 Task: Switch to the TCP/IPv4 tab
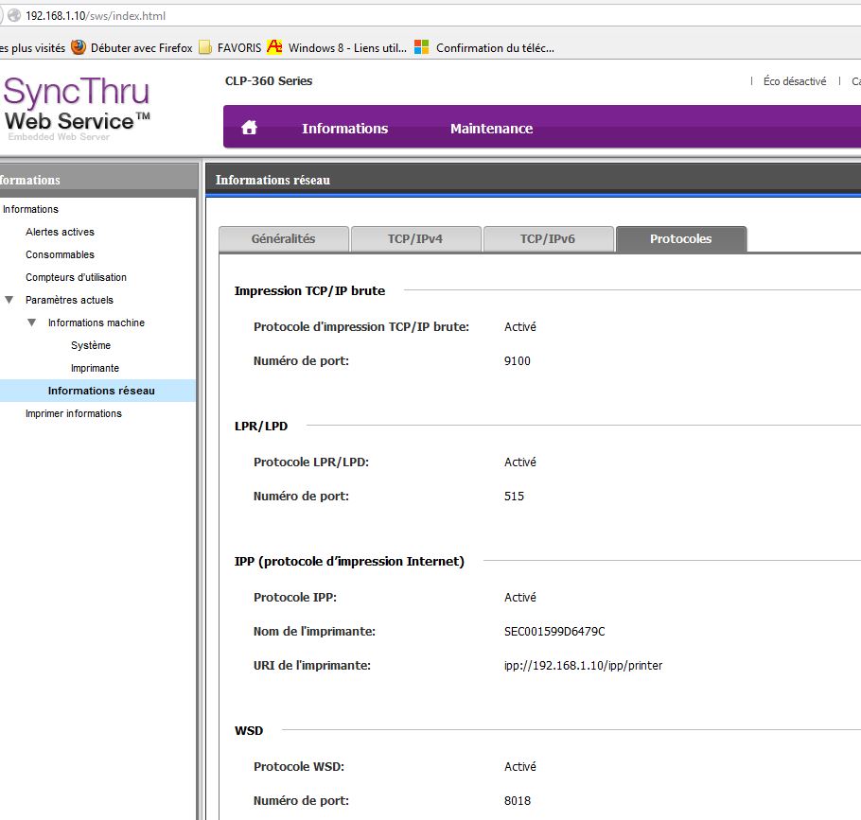point(414,239)
